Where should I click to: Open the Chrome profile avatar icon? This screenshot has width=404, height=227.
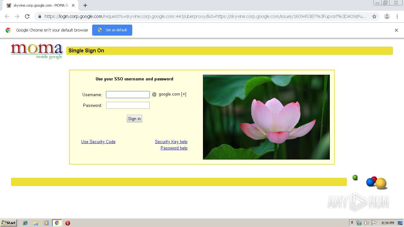387,16
